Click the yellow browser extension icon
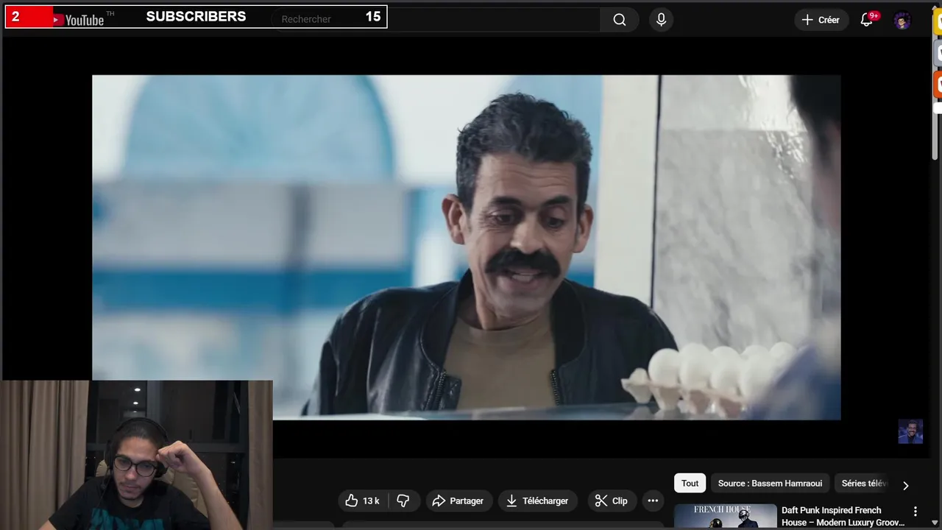Viewport: 942px width, 530px height. click(x=938, y=21)
